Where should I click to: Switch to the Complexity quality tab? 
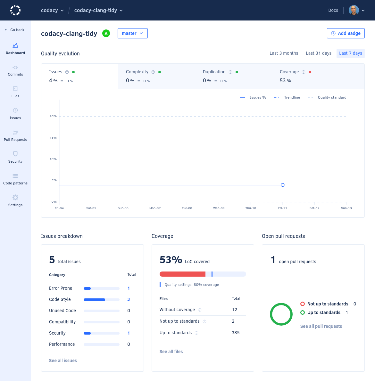point(157,77)
